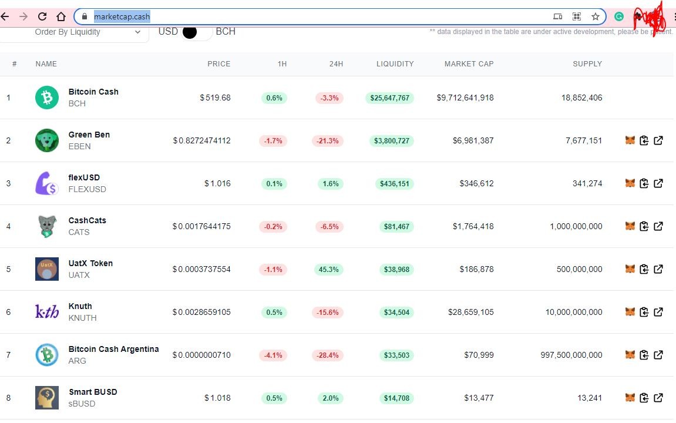Screen dimensions: 676x423
Task: Click the USD label beside the toggle
Action: click(168, 32)
